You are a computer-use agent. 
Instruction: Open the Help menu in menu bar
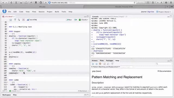point(70,12)
